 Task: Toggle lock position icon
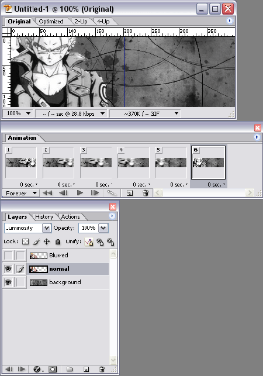[47, 242]
